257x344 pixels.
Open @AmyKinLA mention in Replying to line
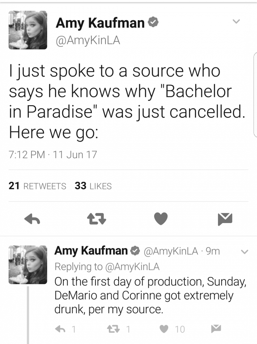click(132, 267)
